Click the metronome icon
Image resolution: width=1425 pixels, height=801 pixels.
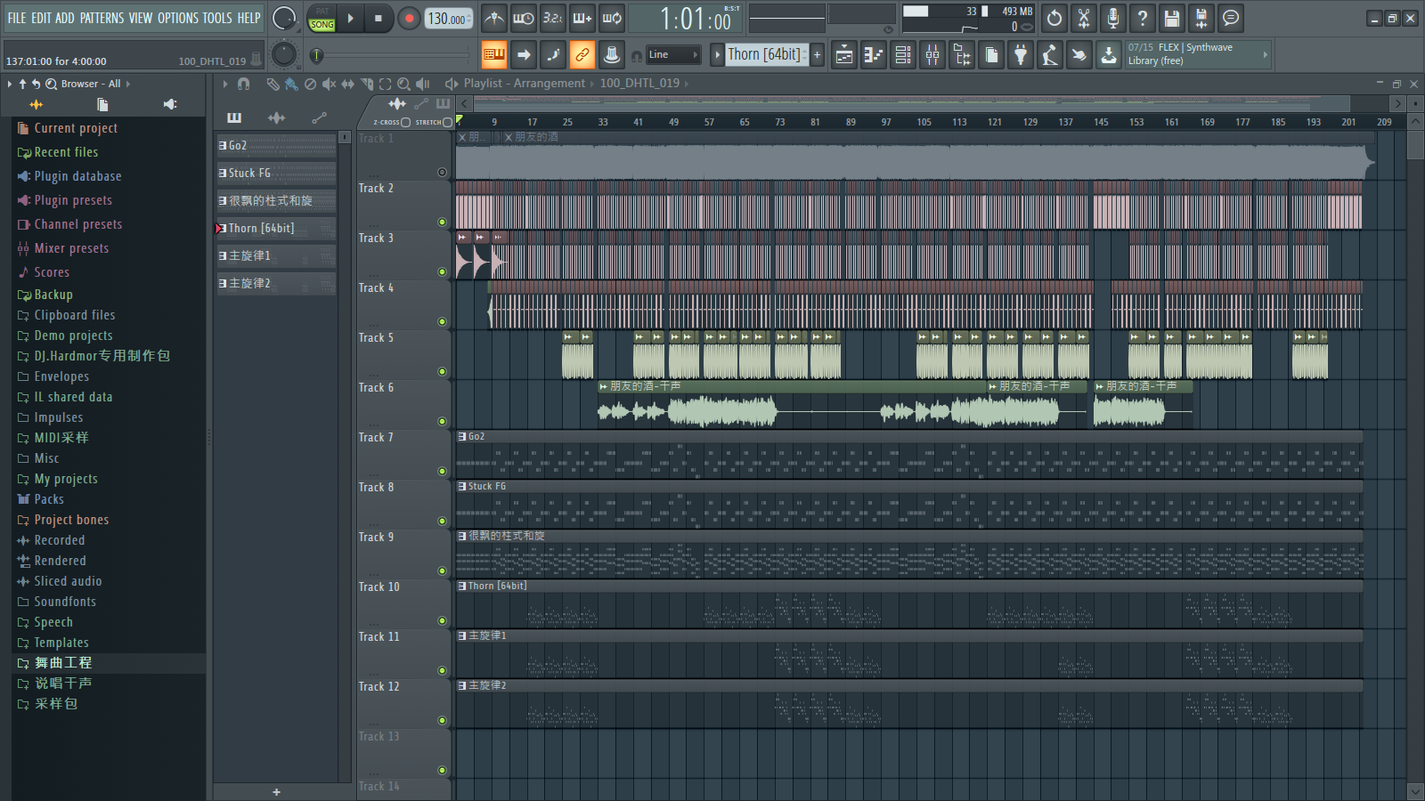click(494, 18)
